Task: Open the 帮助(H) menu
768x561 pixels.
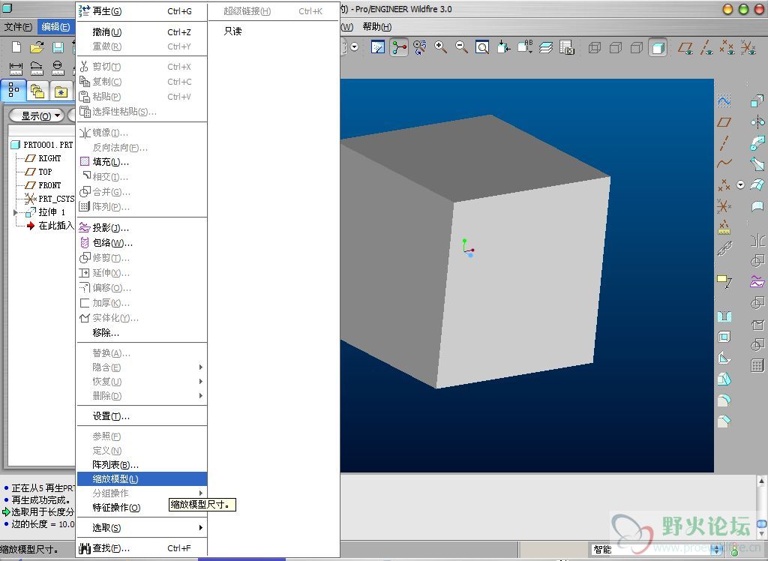Action: (x=377, y=27)
